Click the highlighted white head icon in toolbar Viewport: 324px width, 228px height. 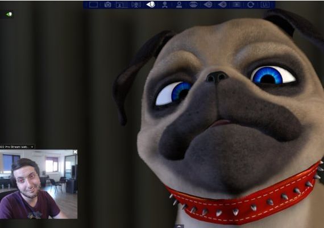[151, 5]
